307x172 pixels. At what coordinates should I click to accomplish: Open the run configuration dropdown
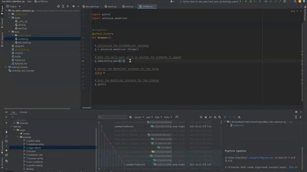[211, 1]
